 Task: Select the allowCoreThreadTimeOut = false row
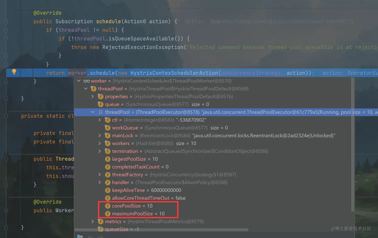[212, 198]
